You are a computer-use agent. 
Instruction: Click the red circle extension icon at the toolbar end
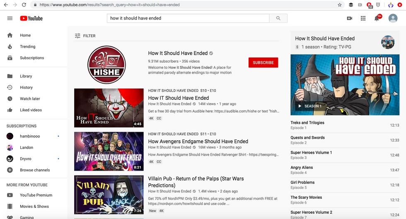(400, 5)
